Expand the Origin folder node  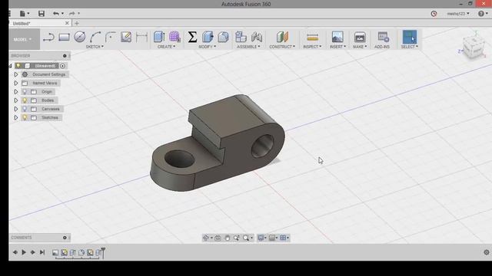(15, 92)
